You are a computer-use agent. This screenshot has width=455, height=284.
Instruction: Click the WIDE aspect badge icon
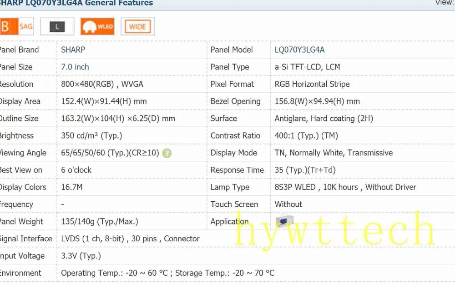[x=137, y=26]
